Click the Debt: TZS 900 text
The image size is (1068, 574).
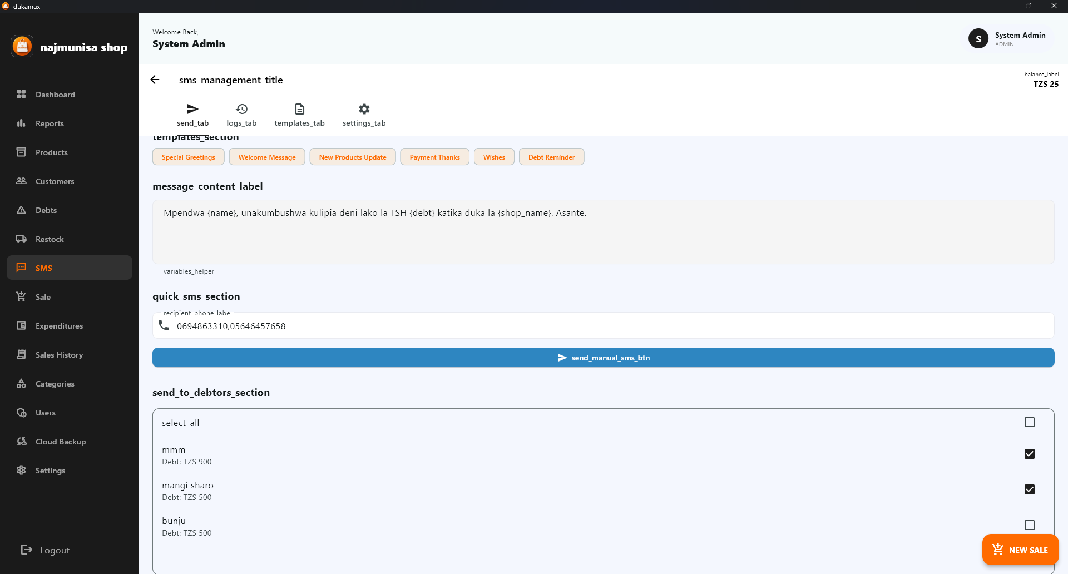click(x=187, y=462)
